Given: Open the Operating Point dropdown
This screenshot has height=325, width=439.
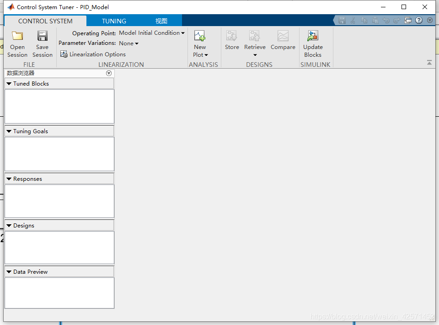Looking at the screenshot, I should click(x=152, y=33).
